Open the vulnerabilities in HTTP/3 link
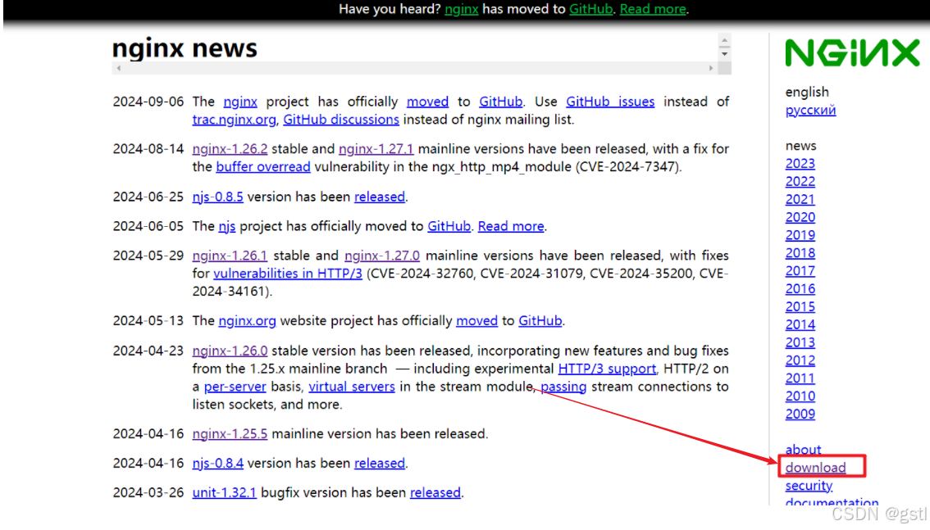Image resolution: width=930 pixels, height=530 pixels. pos(287,273)
